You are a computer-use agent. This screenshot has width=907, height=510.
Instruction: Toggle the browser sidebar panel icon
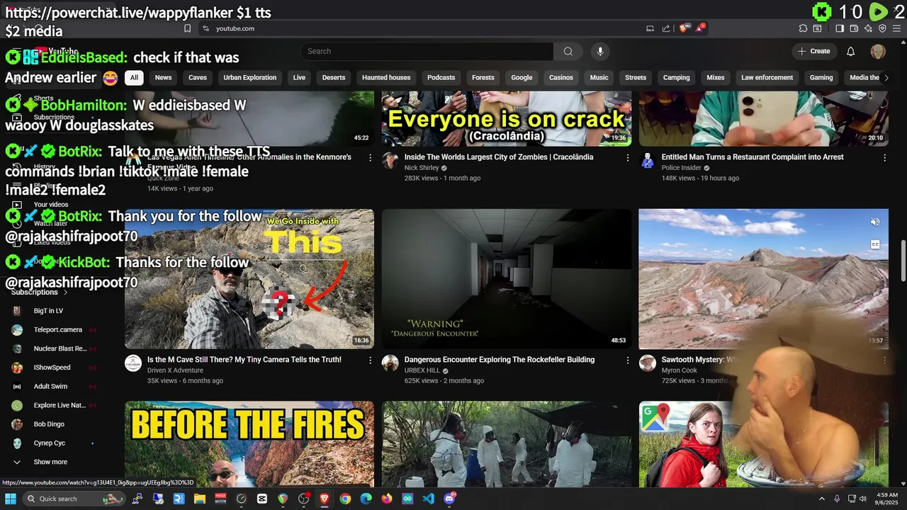point(840,28)
